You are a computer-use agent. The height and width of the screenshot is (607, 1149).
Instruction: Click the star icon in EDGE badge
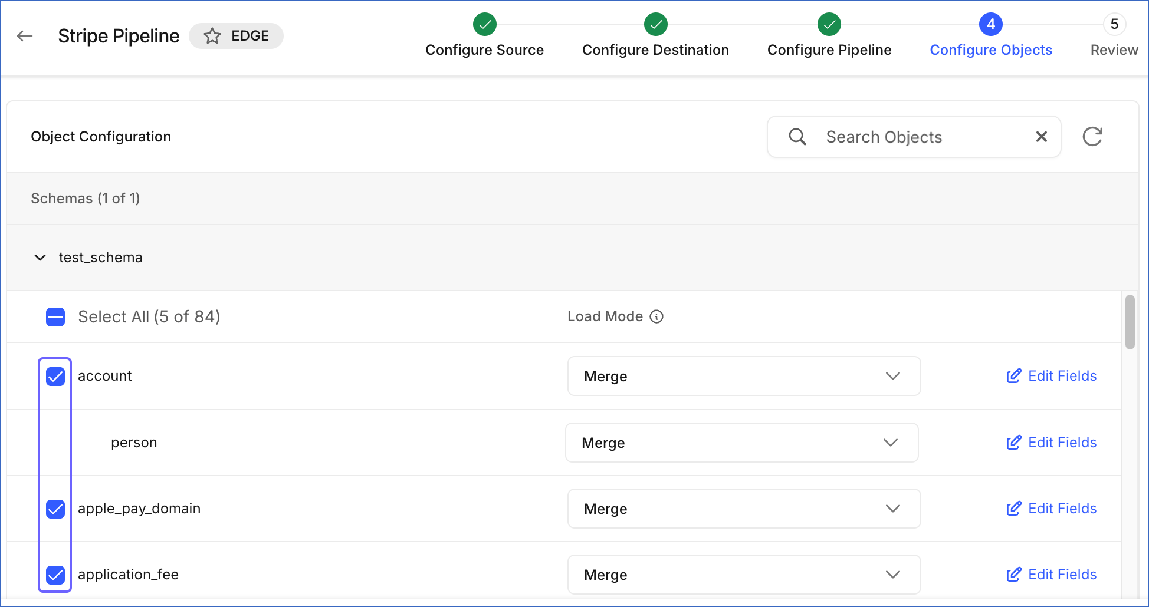coord(212,36)
